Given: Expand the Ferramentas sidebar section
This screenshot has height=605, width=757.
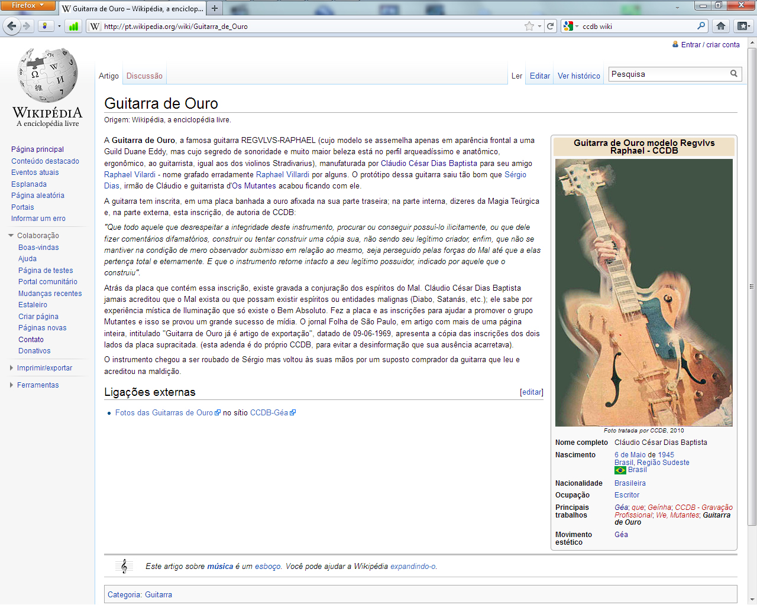Looking at the screenshot, I should [38, 385].
